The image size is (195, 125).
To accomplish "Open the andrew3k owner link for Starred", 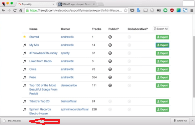I will coord(67,37).
